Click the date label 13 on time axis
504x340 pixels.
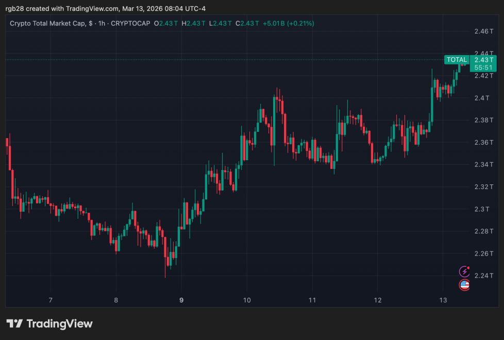pyautogui.click(x=443, y=299)
